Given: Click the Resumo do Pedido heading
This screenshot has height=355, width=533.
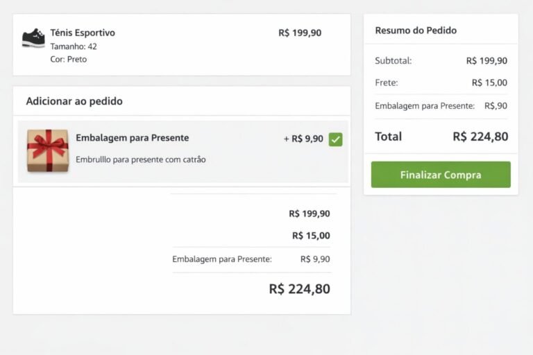Looking at the screenshot, I should [416, 31].
